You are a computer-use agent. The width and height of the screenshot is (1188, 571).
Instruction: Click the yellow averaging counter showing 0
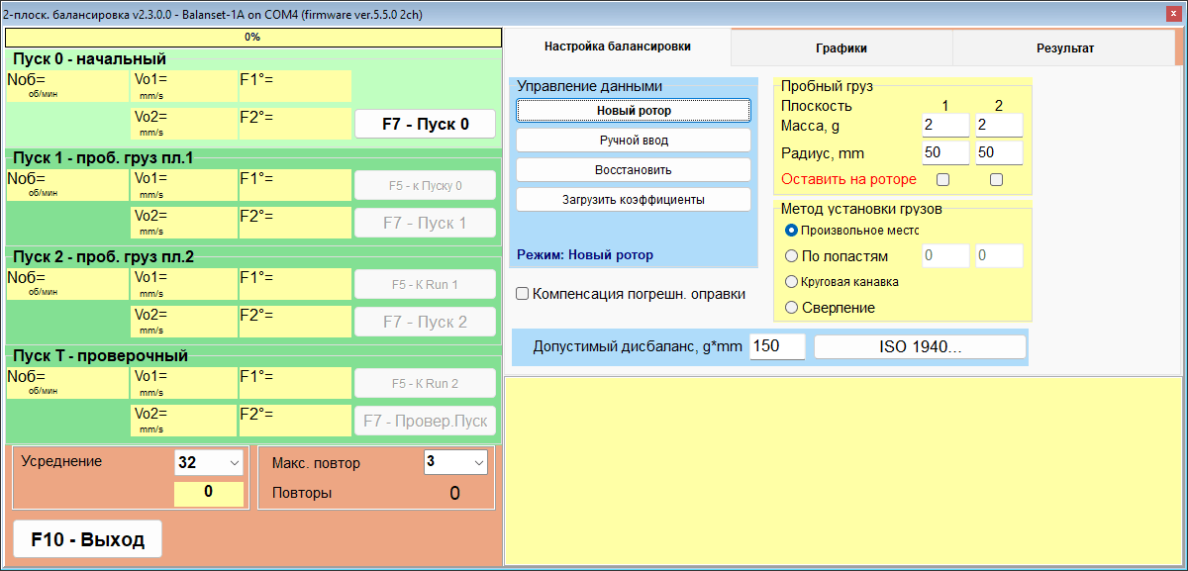[x=209, y=492]
